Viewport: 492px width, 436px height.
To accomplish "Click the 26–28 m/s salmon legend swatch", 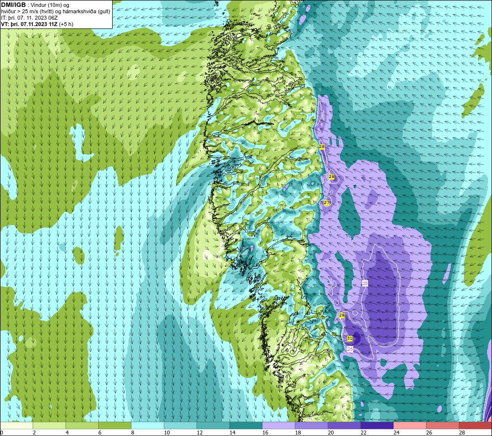I will point(443,425).
